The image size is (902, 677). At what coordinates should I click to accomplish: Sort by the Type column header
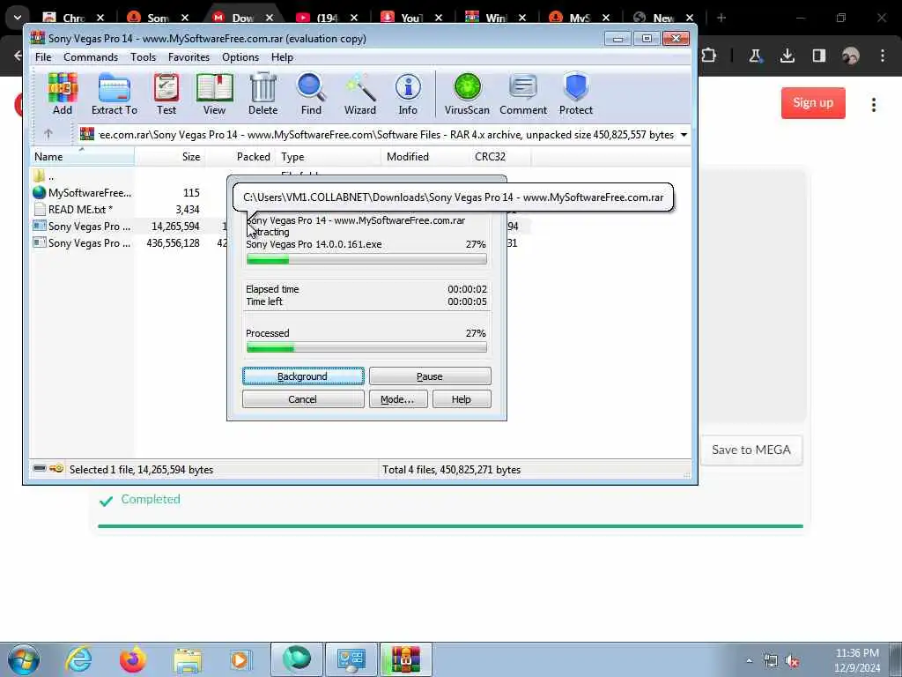(x=328, y=157)
